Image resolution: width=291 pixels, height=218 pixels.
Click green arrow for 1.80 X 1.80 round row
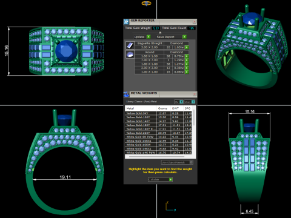click(187, 64)
